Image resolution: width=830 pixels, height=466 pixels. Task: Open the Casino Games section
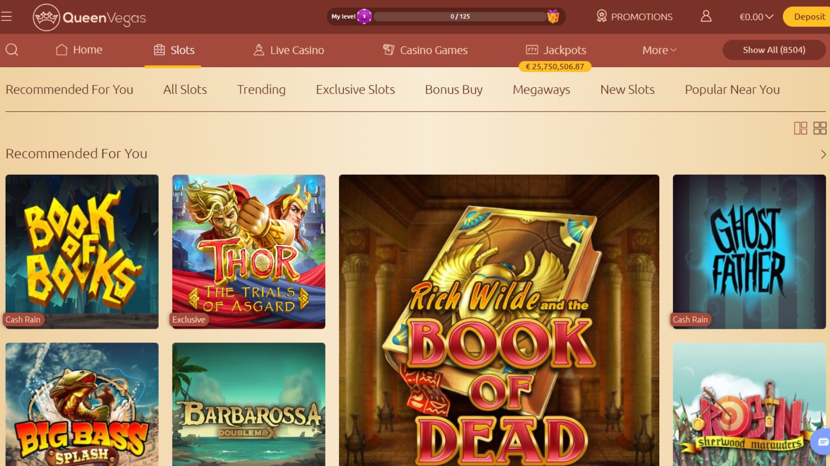(x=425, y=50)
